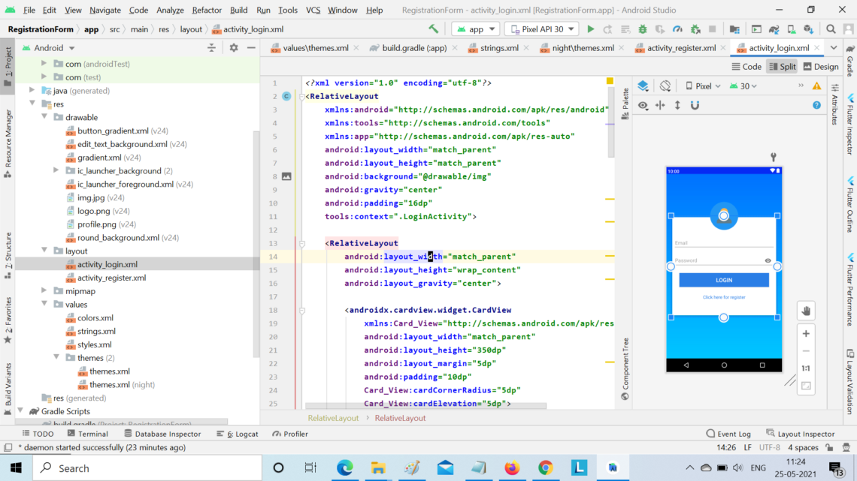
Task: Open the app run configuration dropdown
Action: point(475,30)
